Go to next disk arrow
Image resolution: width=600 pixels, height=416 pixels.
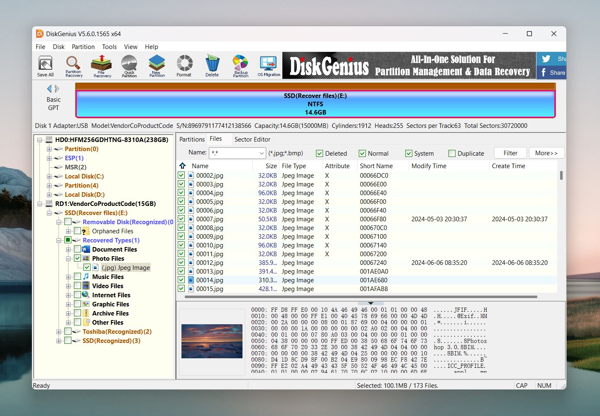(x=57, y=88)
